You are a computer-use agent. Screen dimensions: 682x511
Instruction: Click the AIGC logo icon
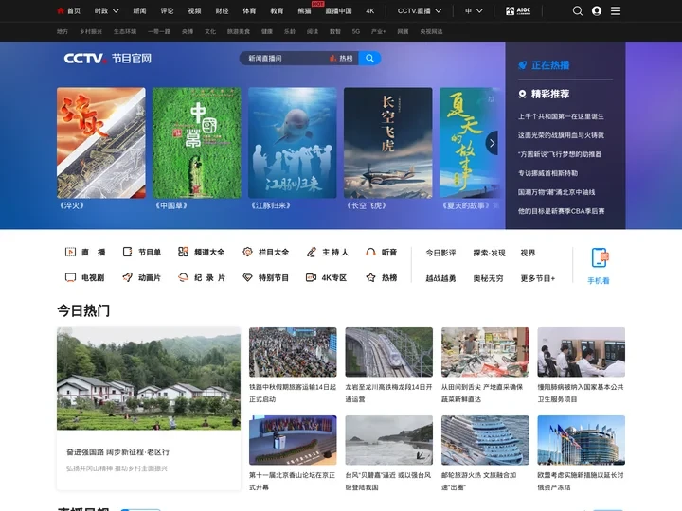coord(518,10)
